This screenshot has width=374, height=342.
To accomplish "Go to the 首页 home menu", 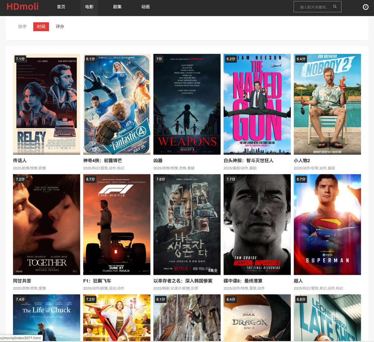I will click(61, 7).
